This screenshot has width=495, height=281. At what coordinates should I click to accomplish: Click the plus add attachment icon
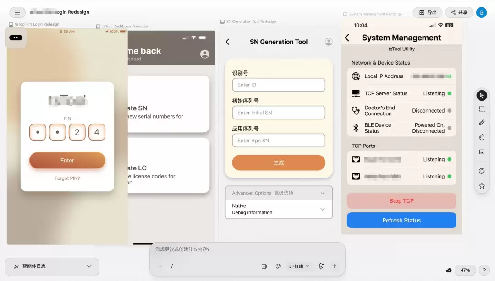coord(160,266)
